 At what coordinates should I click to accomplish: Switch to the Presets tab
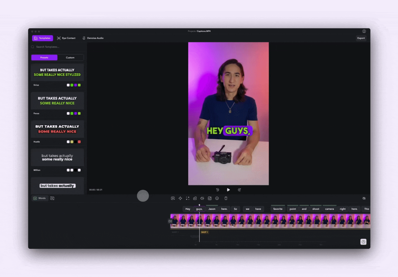(44, 57)
